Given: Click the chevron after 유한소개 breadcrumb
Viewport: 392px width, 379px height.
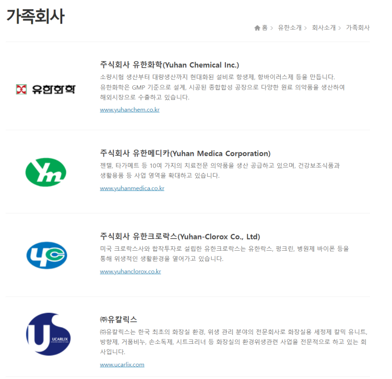Looking at the screenshot, I should click(306, 28).
